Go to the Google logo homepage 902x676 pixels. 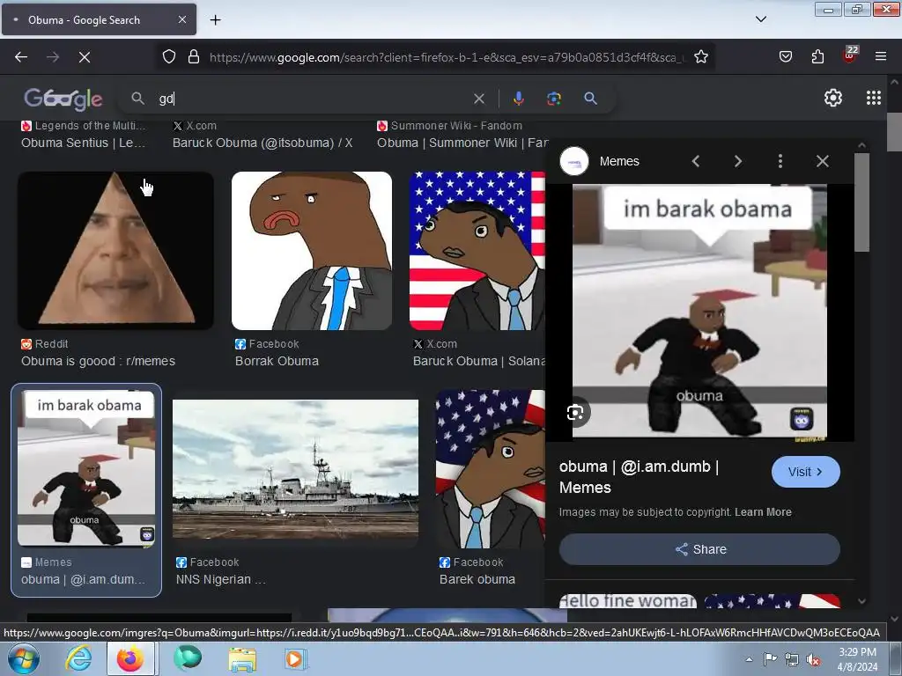63,99
